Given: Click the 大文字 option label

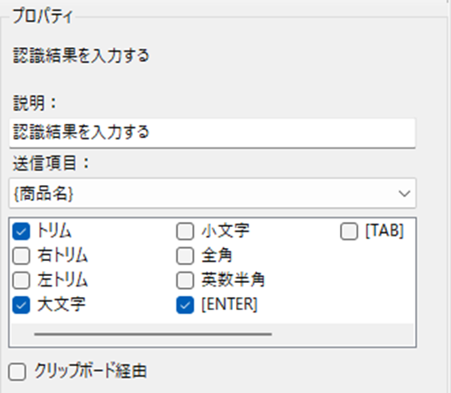Looking at the screenshot, I should [x=61, y=305].
